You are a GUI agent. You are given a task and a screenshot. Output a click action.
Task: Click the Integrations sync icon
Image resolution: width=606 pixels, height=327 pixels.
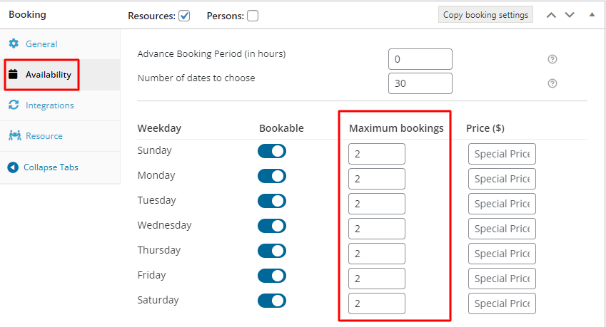point(14,105)
